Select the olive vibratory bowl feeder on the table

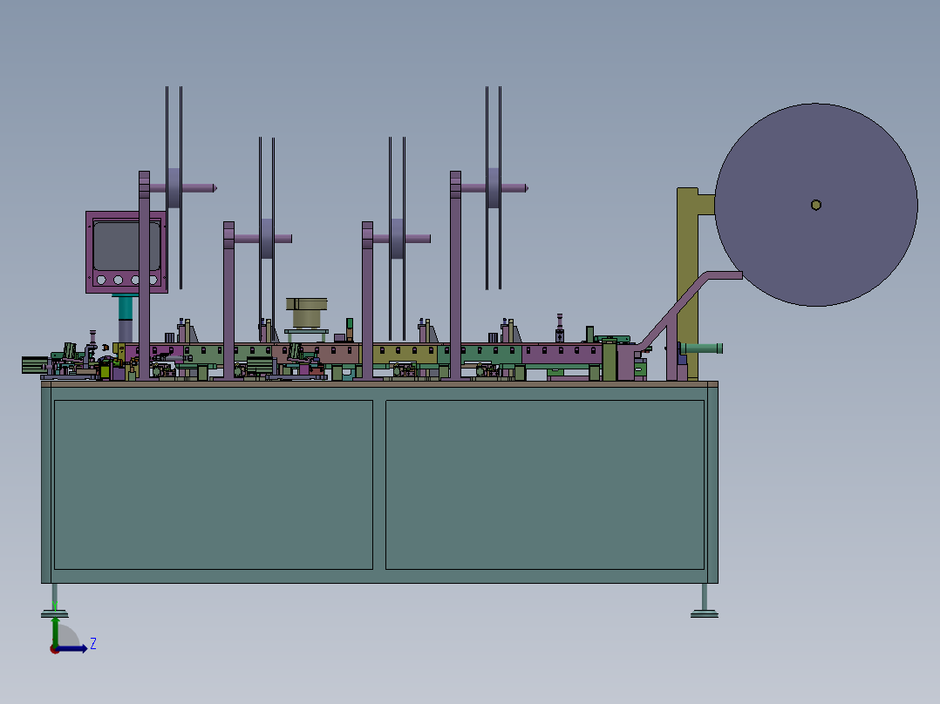(x=306, y=313)
